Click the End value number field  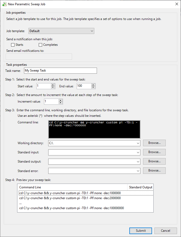point(84,86)
